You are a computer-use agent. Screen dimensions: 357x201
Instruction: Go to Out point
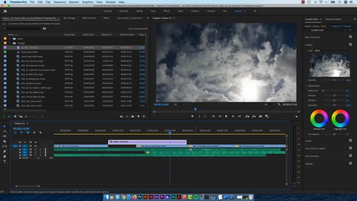point(239,116)
